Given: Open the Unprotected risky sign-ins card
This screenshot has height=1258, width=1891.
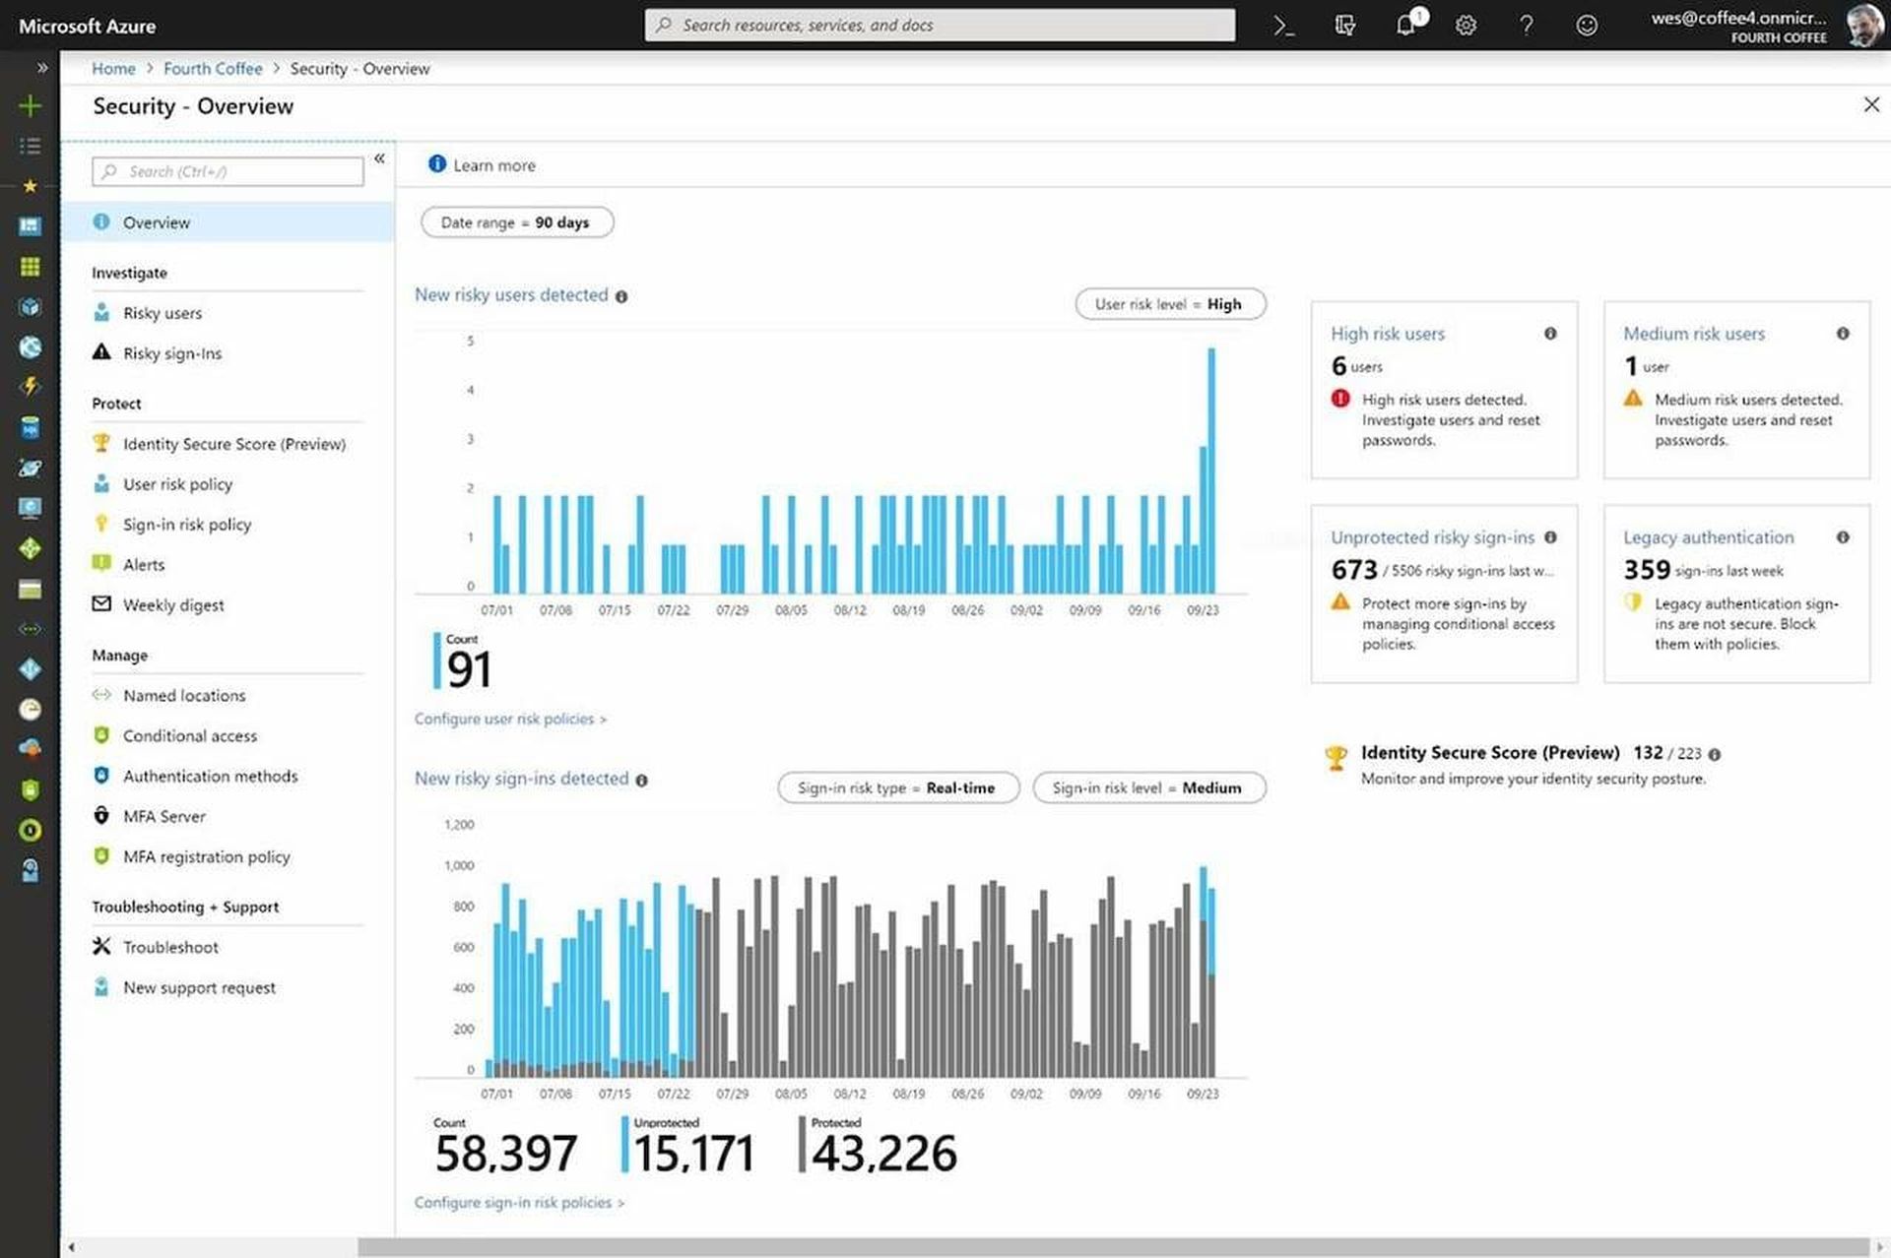Looking at the screenshot, I should tap(1444, 595).
